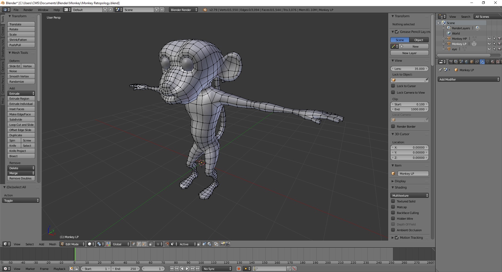Image resolution: width=502 pixels, height=272 pixels.
Task: Click the delete keyframe crossed key icon
Action: pos(294,269)
